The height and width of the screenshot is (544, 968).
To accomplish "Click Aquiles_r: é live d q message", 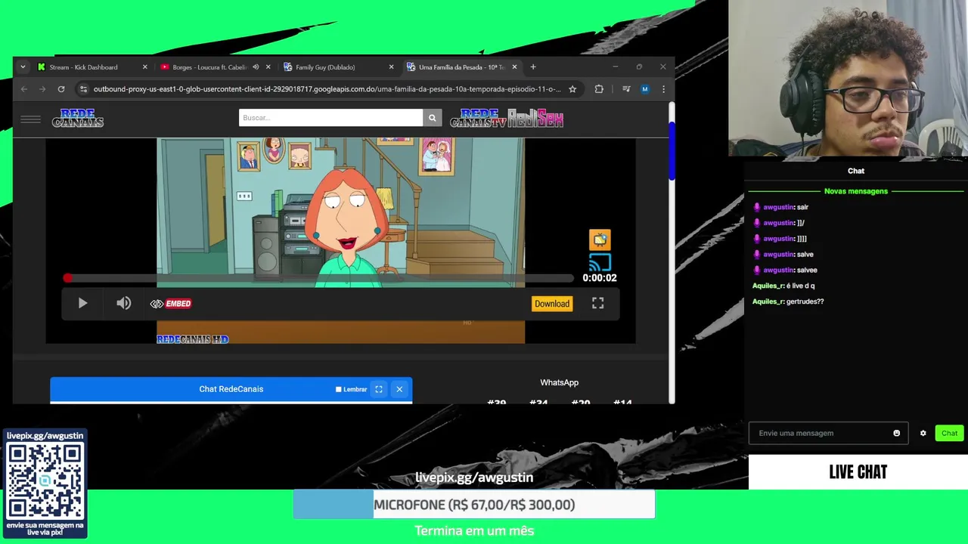I will (x=783, y=286).
